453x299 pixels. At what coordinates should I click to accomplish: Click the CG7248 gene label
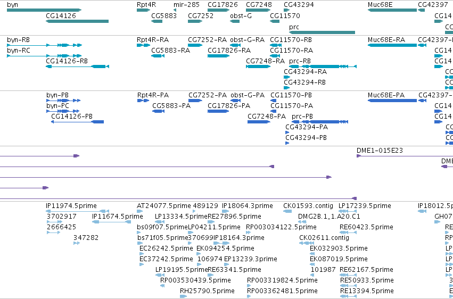(259, 5)
